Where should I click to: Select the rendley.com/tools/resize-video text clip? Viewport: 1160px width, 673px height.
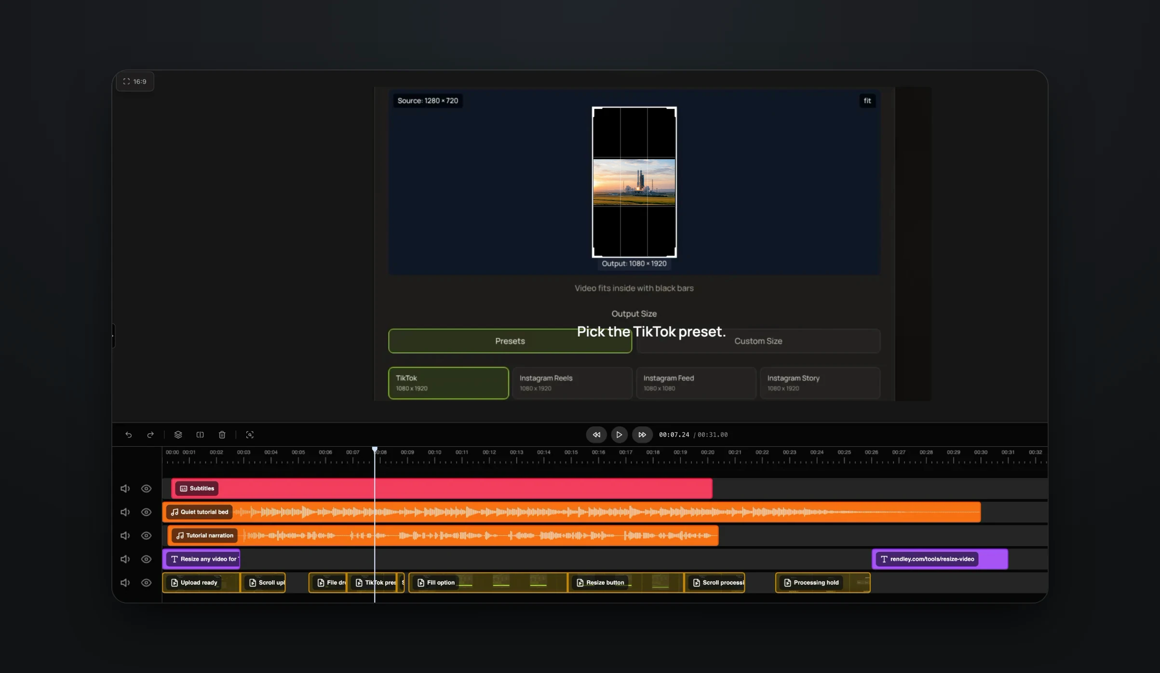940,559
